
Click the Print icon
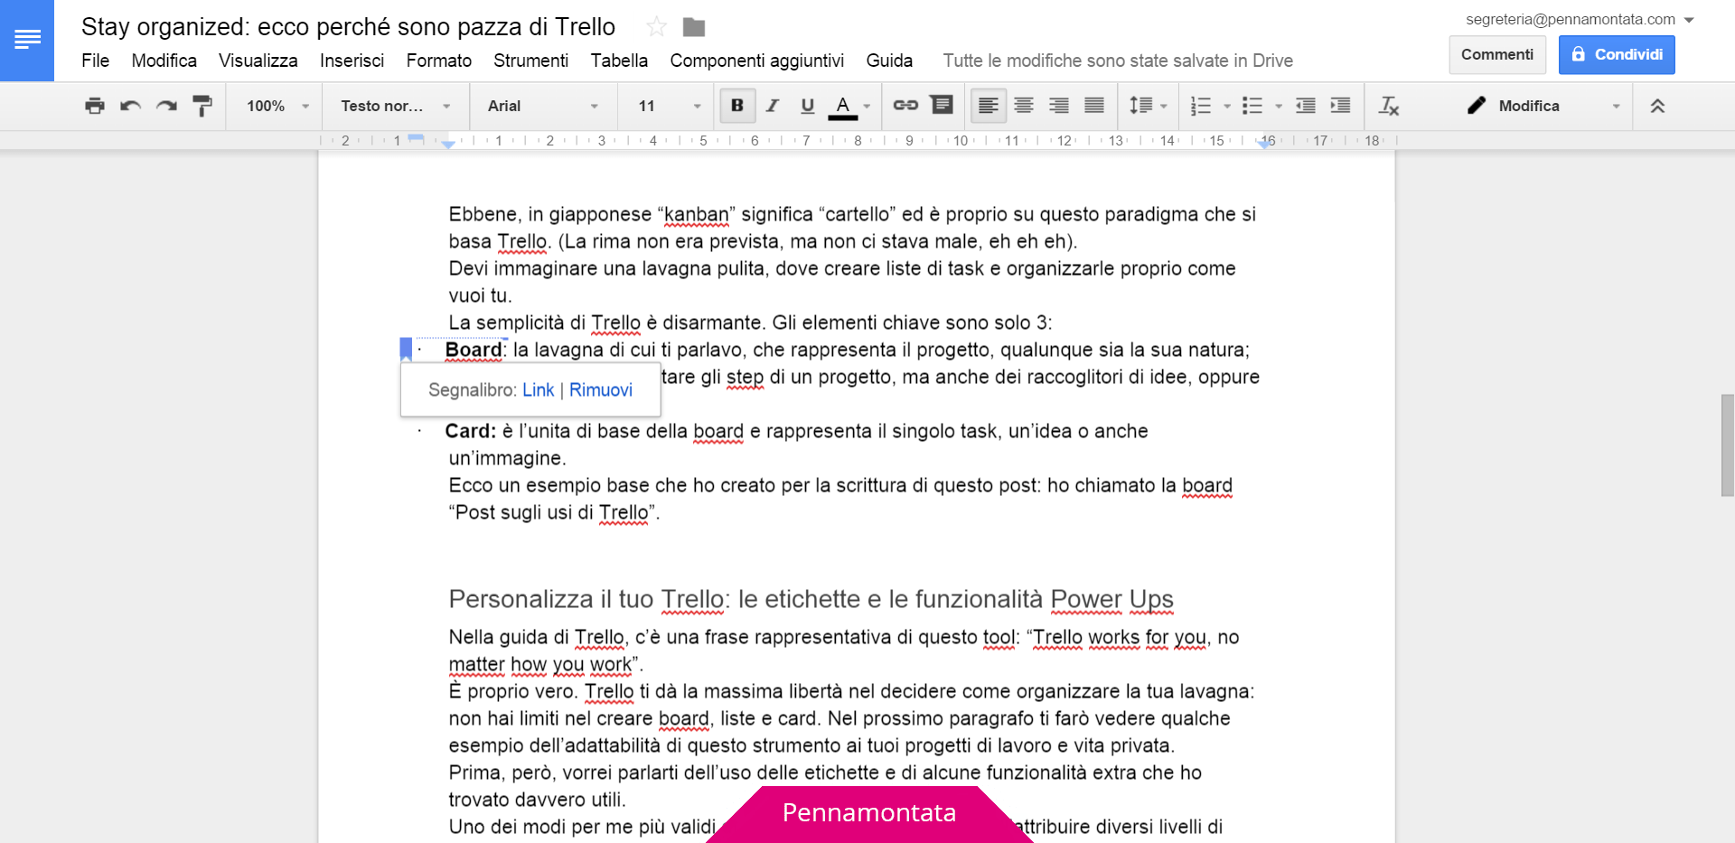pos(94,106)
